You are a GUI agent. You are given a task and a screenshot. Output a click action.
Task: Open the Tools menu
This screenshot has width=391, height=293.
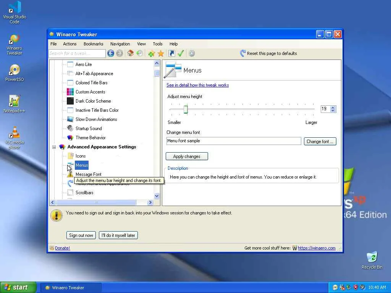click(158, 44)
